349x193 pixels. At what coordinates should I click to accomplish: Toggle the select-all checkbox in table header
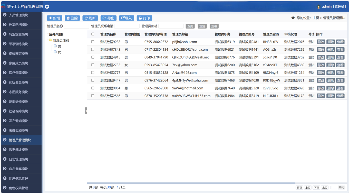tap(93, 34)
